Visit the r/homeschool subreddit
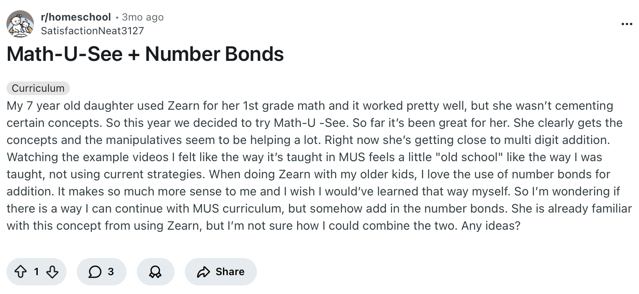The image size is (639, 294). tap(76, 17)
